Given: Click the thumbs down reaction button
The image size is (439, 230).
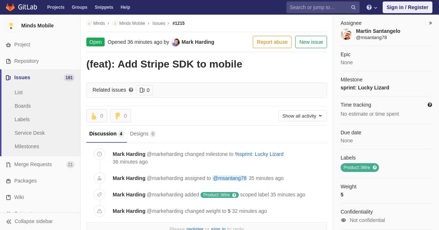Looking at the screenshot, I should [x=120, y=116].
